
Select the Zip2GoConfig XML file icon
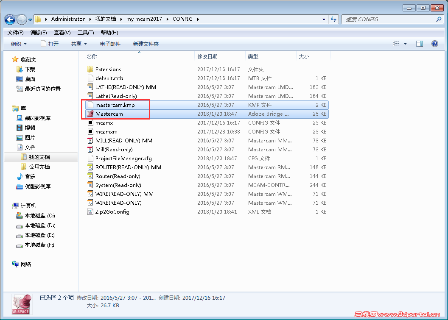pos(90,211)
